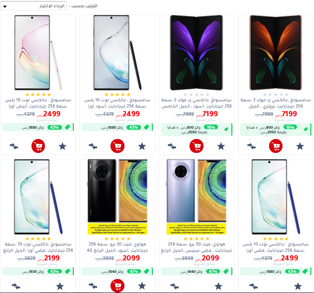
Task: Compare black Galaxy Z Fold 2
Action: pos(172,146)
